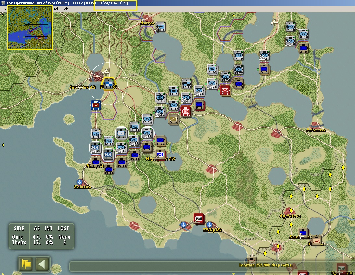Click the Agalatovo city label
This screenshot has width=355, height=275.
tap(290, 216)
